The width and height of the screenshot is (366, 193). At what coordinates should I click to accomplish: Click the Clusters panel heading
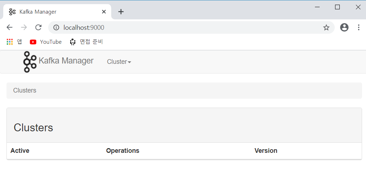pyautogui.click(x=33, y=128)
